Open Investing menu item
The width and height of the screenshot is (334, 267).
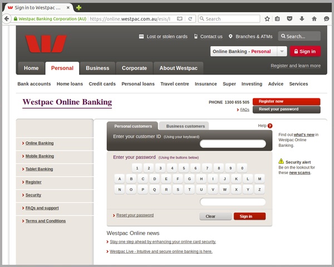pos(252,84)
